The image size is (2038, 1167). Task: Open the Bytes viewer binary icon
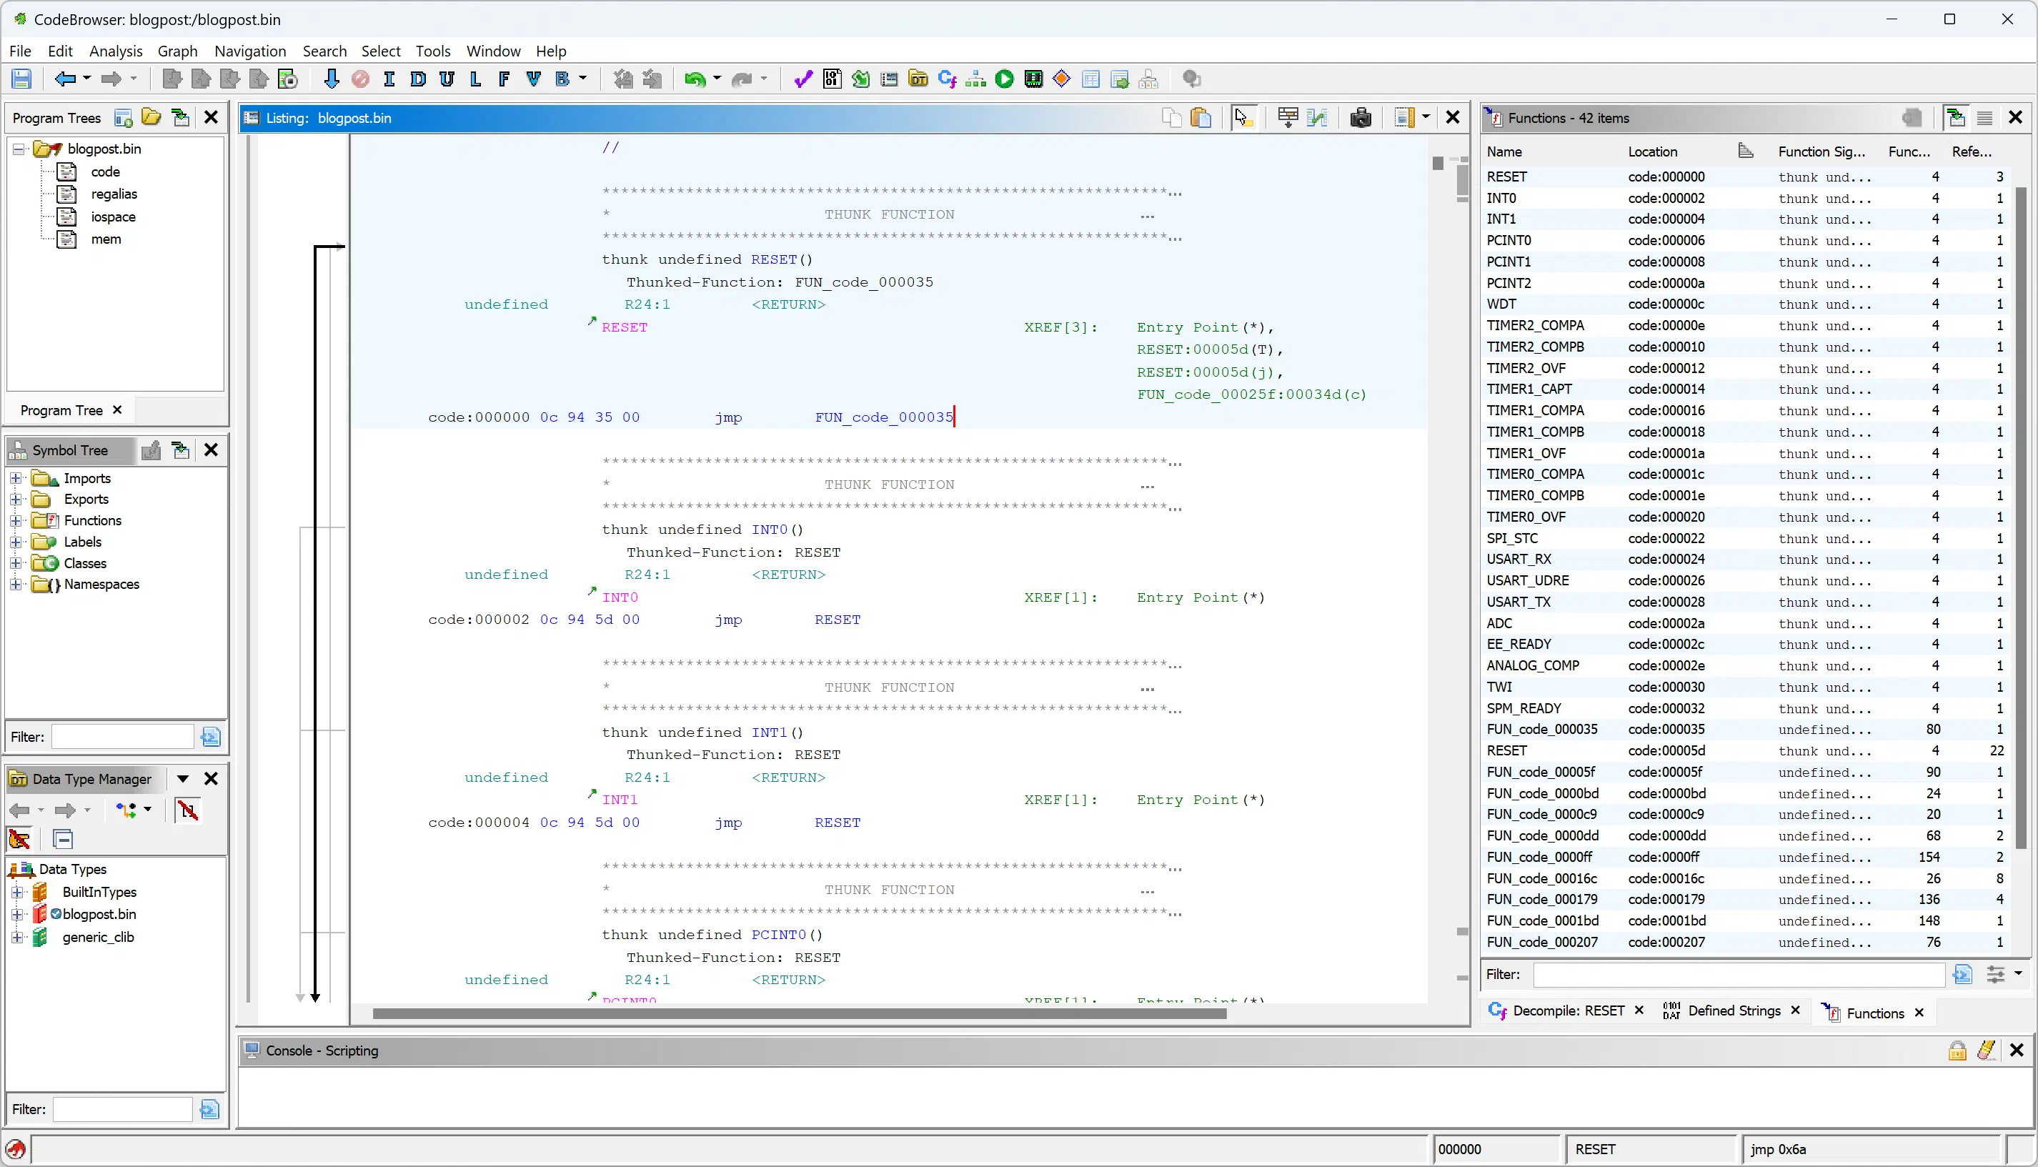pyautogui.click(x=832, y=79)
